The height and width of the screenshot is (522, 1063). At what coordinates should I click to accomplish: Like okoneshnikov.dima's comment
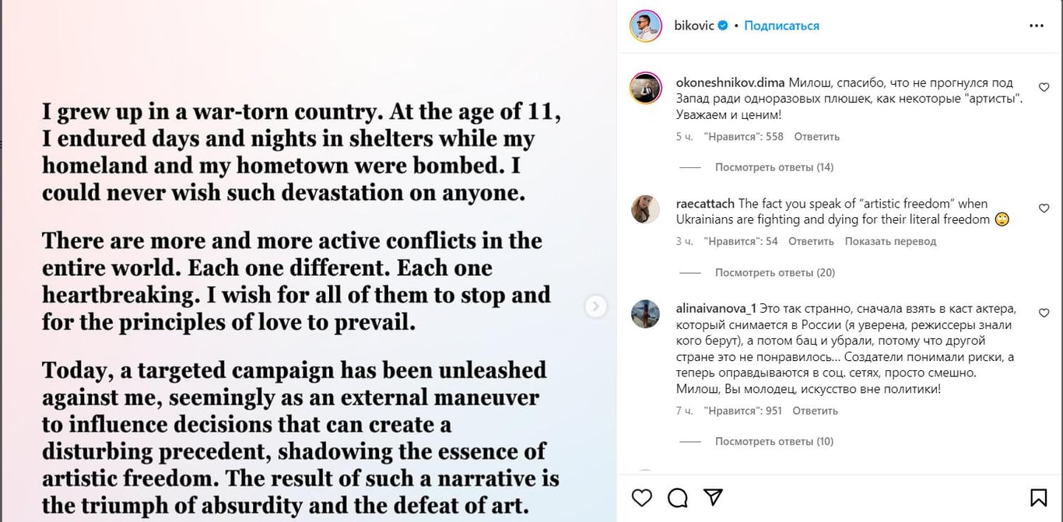[1044, 88]
